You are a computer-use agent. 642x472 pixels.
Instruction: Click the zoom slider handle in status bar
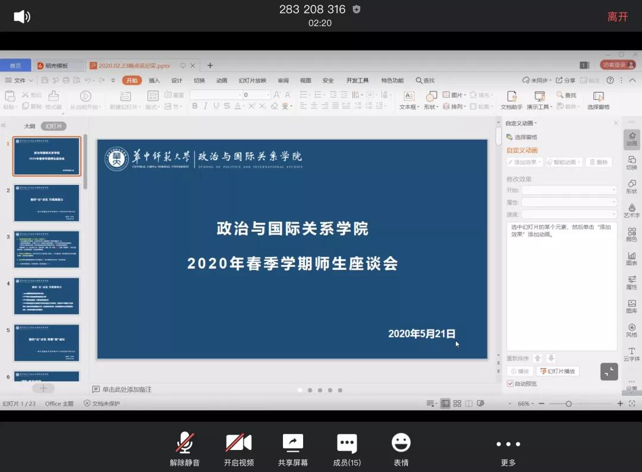click(x=568, y=404)
